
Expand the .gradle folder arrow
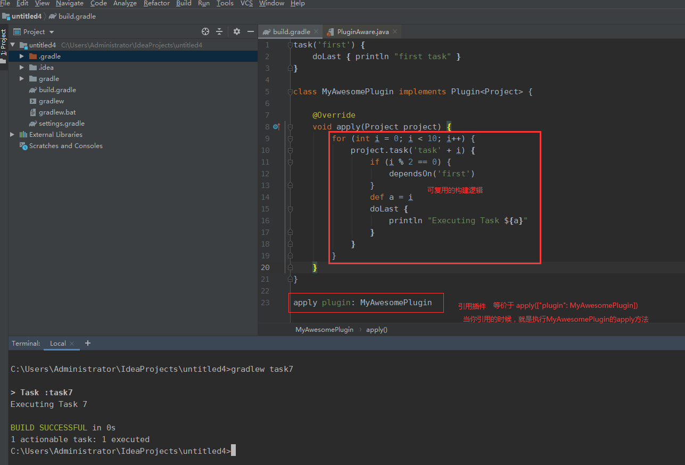[22, 56]
